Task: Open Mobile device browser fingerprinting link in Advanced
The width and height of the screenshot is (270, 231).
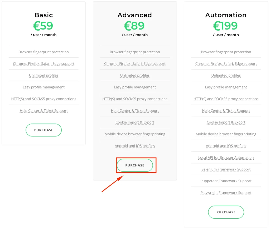Action: [135, 134]
